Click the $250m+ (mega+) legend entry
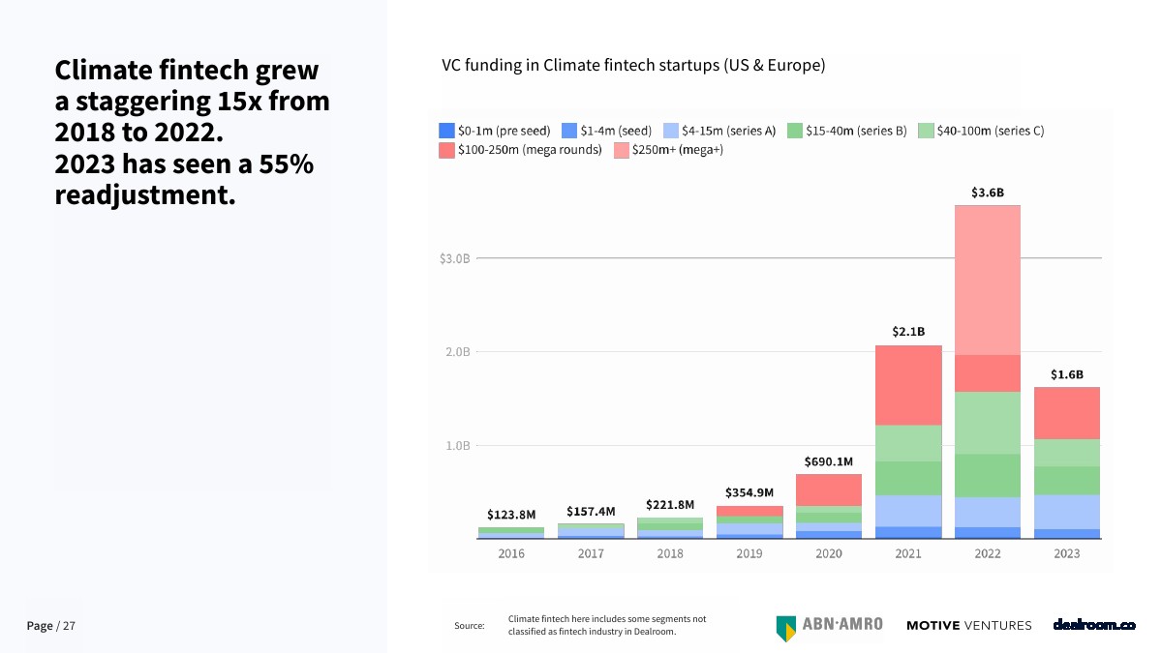 (668, 150)
